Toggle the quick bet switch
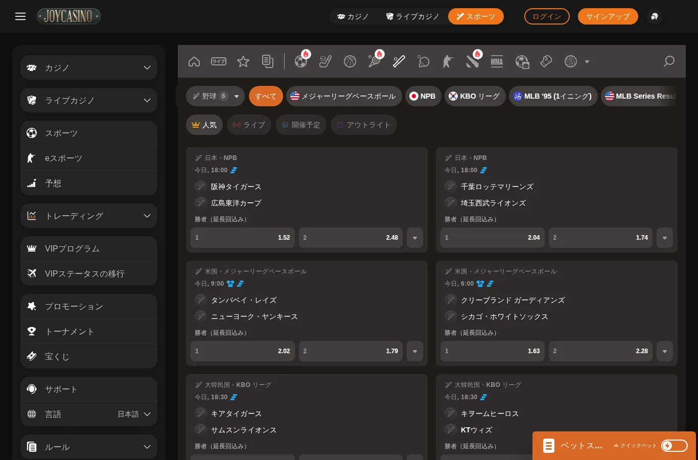698x460 pixels. pos(674,446)
